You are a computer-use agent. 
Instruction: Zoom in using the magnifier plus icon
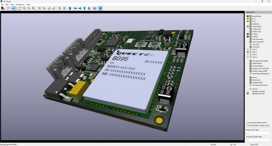(x=24, y=8)
